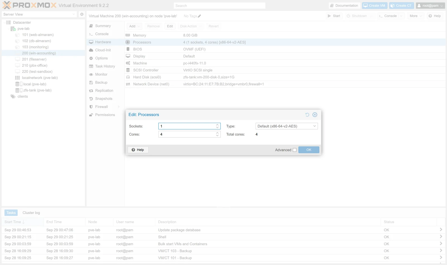Select the Memory hardware row
Screen dimensions: 447x265
[x=285, y=35]
